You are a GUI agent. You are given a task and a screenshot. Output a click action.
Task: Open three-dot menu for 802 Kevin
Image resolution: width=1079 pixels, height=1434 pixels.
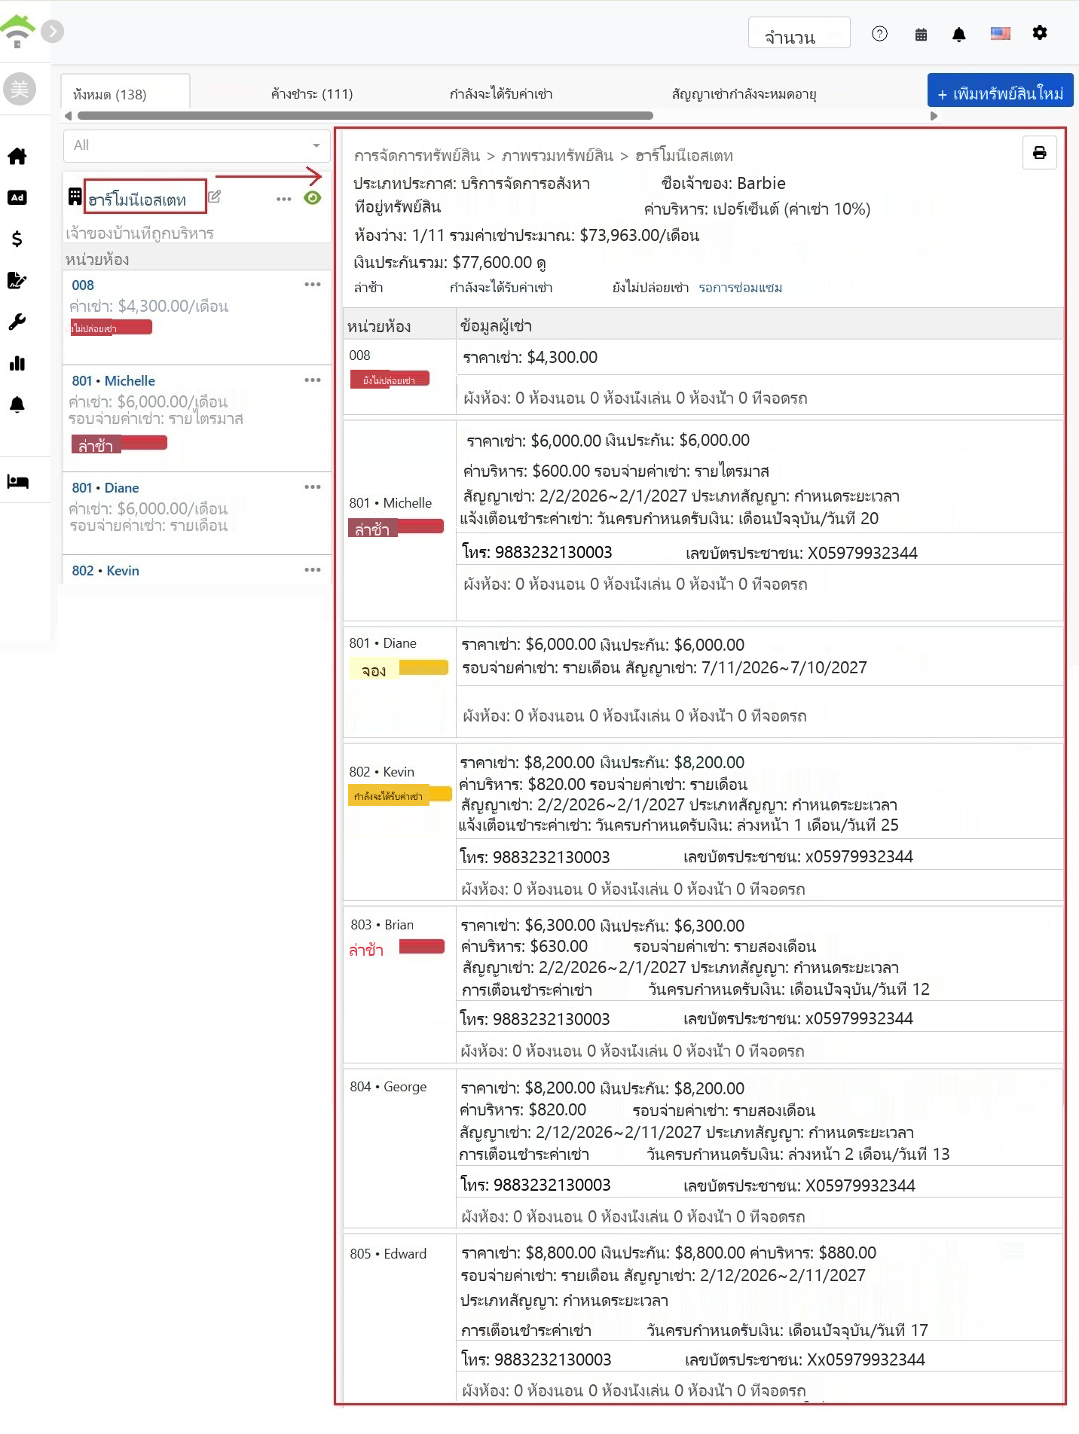tap(313, 569)
